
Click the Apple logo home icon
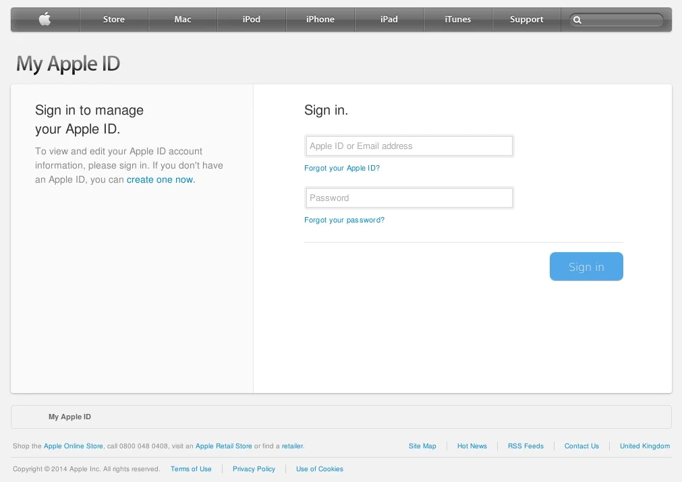[x=45, y=19]
